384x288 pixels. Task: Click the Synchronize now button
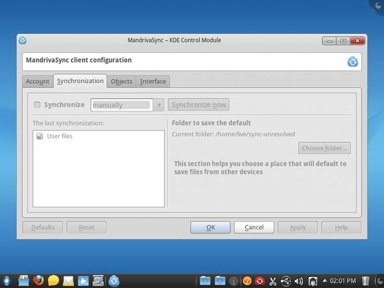pyautogui.click(x=199, y=105)
